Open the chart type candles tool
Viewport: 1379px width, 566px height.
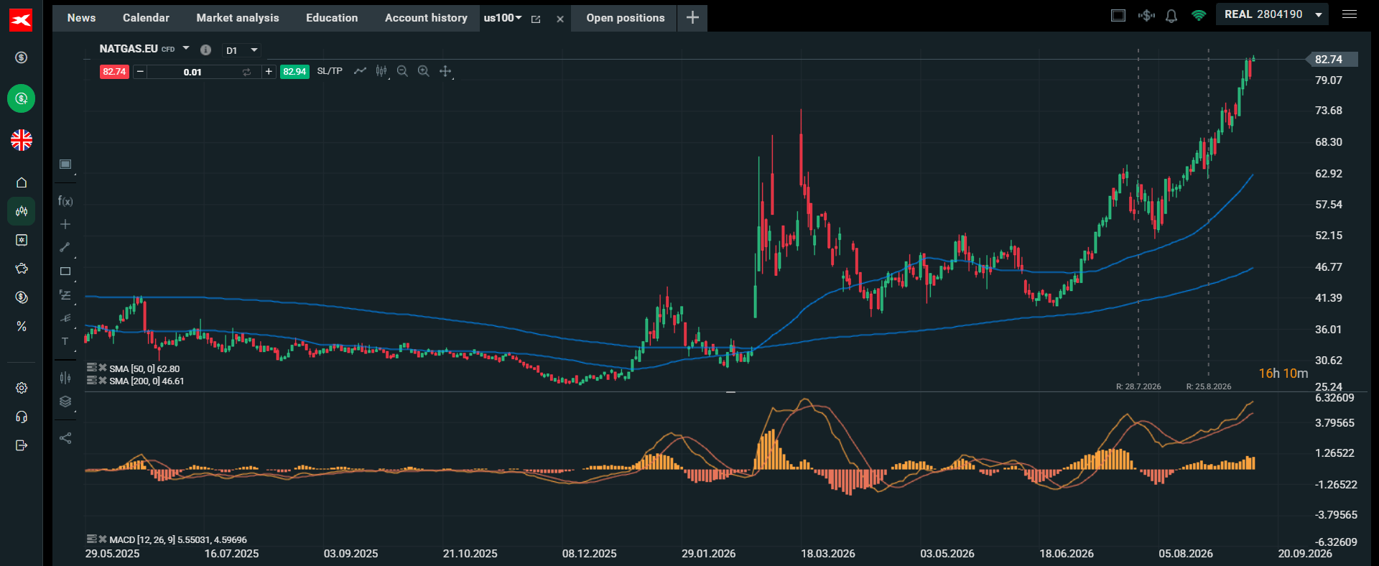click(x=65, y=377)
